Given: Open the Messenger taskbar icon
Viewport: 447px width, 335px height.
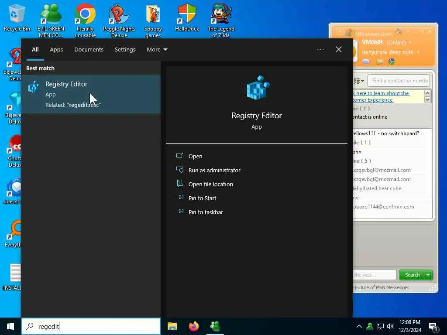Looking at the screenshot, I should pos(215,326).
